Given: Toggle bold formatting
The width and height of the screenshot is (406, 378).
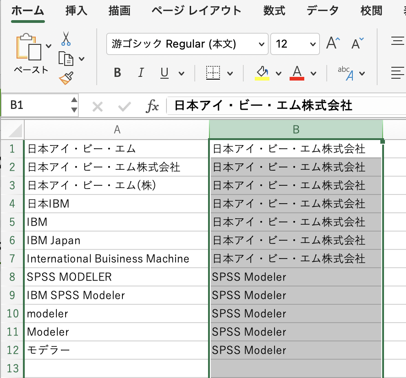Looking at the screenshot, I should (118, 72).
